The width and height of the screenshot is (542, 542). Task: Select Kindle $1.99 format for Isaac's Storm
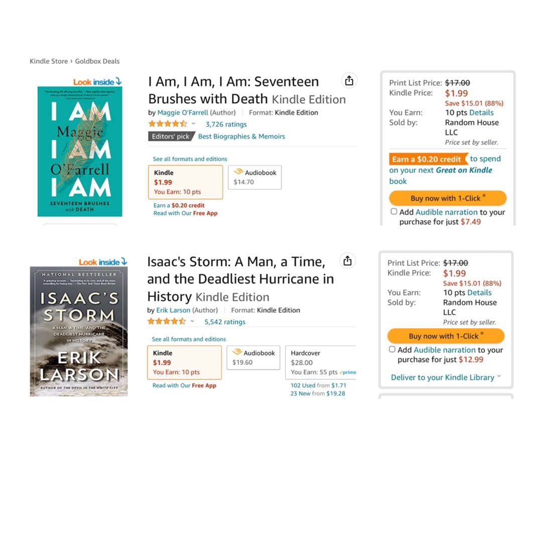(184, 362)
